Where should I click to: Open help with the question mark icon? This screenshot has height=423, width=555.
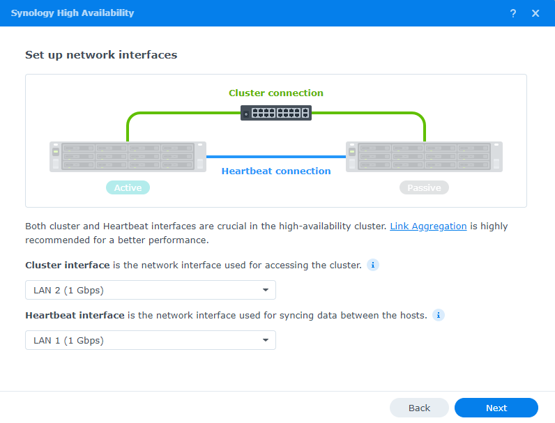click(513, 13)
